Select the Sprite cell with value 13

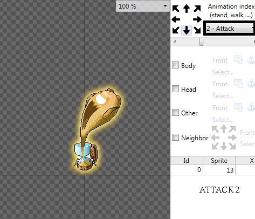tap(219, 170)
